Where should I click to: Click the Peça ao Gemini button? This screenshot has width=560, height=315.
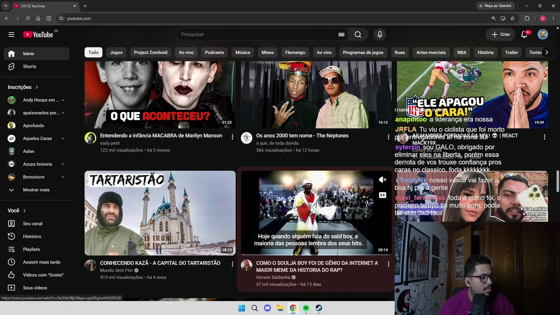pyautogui.click(x=495, y=6)
